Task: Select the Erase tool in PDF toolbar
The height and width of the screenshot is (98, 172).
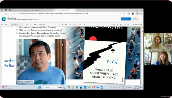Action: 23,24
